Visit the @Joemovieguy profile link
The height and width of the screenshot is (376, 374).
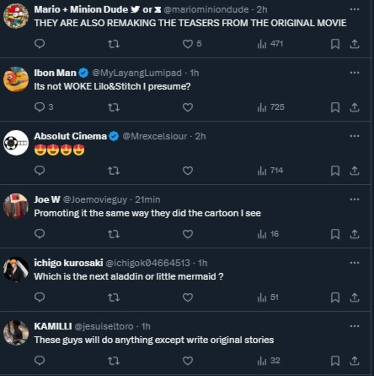pyautogui.click(x=95, y=200)
